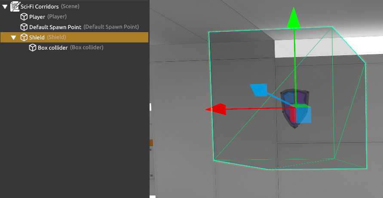Click the Box collider cube icon
The image size is (383, 198).
[33, 48]
